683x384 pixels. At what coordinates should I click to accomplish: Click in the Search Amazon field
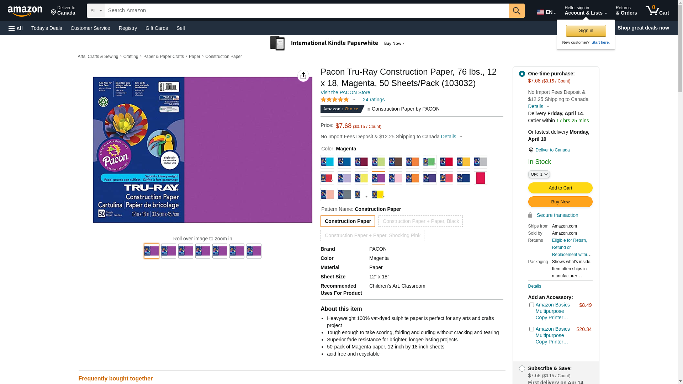point(306,11)
